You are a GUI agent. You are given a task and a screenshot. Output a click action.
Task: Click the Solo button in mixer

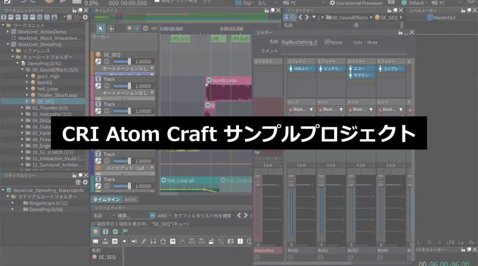(x=357, y=42)
